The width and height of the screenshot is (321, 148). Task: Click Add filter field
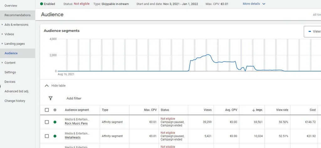pyautogui.click(x=74, y=98)
